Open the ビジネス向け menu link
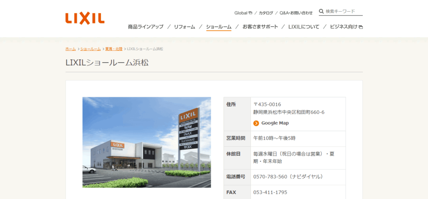 344,27
